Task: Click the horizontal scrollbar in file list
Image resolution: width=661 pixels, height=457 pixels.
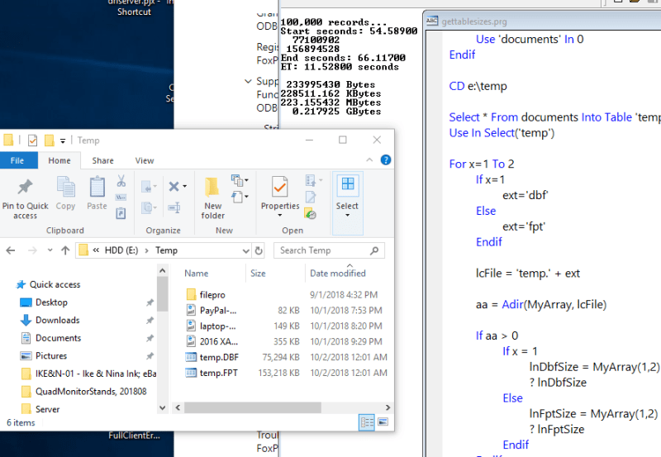Action: [253, 407]
